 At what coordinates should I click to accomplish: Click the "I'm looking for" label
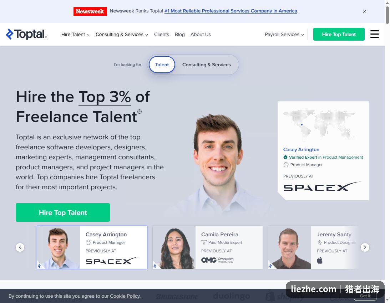(128, 65)
